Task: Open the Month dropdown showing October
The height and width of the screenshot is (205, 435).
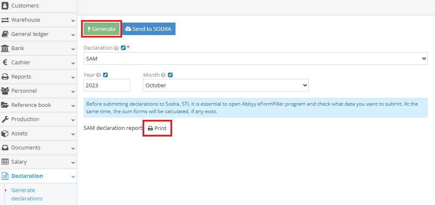Action: [226, 85]
